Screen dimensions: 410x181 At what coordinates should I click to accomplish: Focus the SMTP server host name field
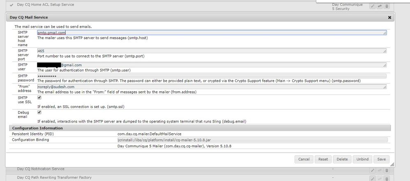click(211, 32)
